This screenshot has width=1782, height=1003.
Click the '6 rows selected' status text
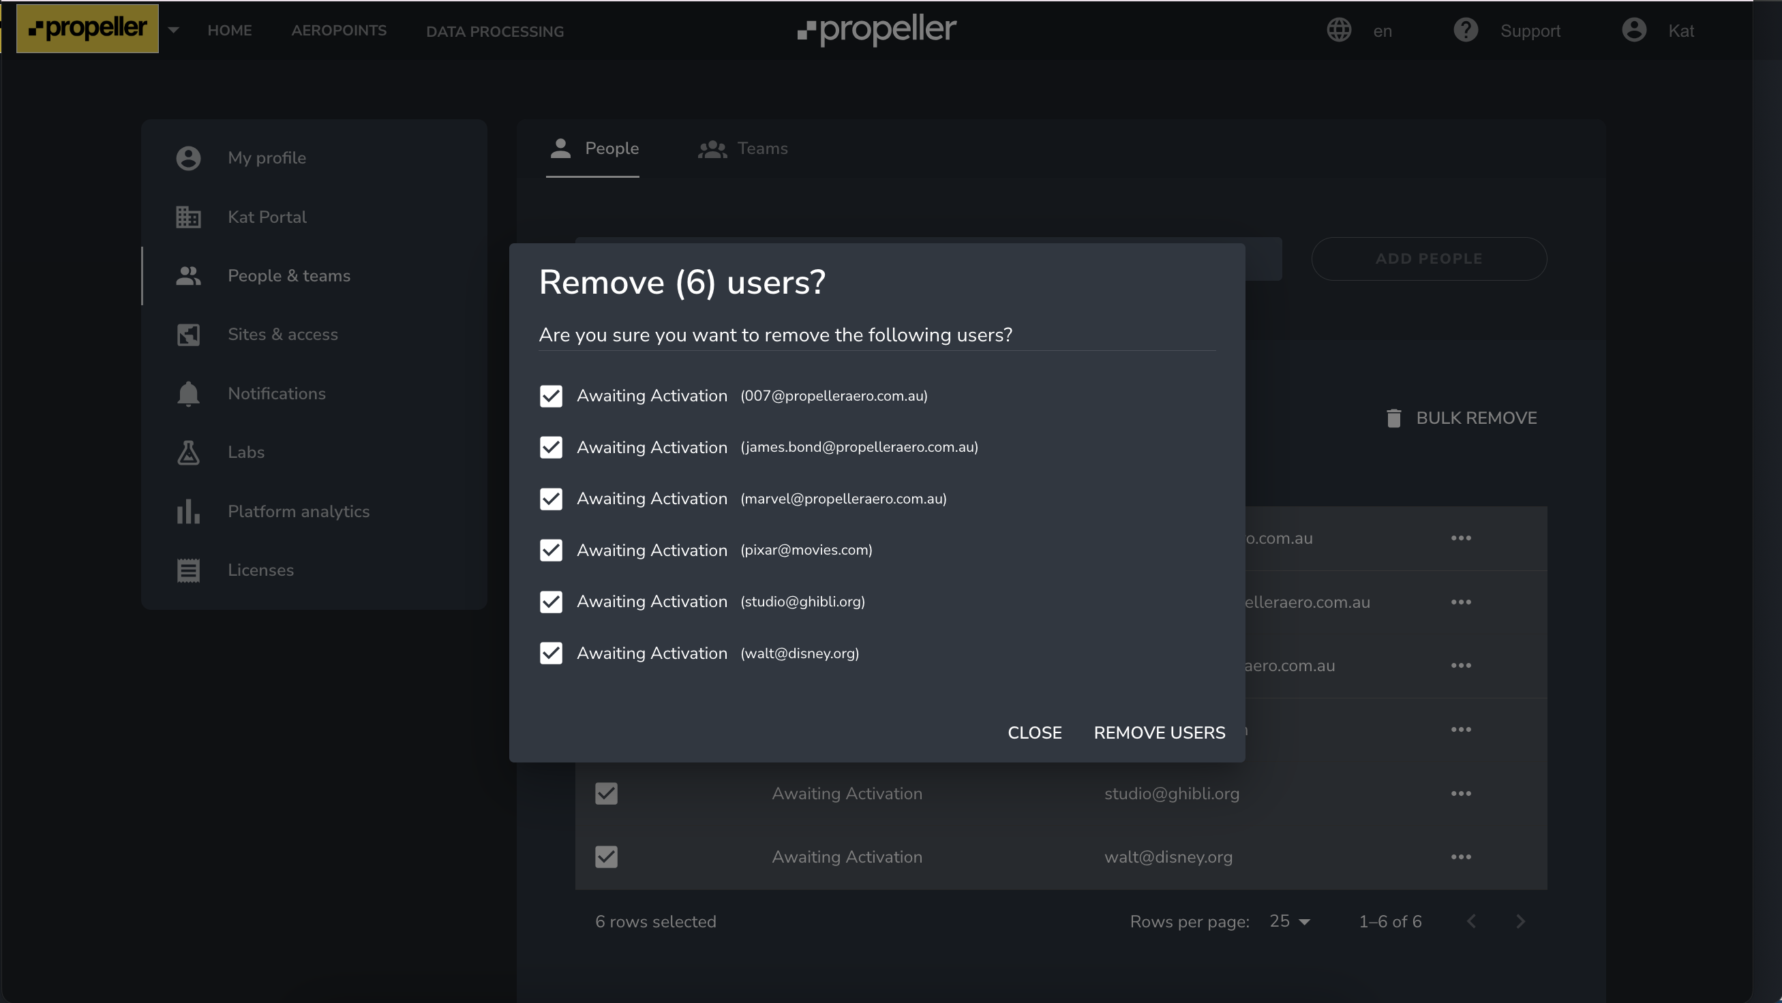pos(655,921)
